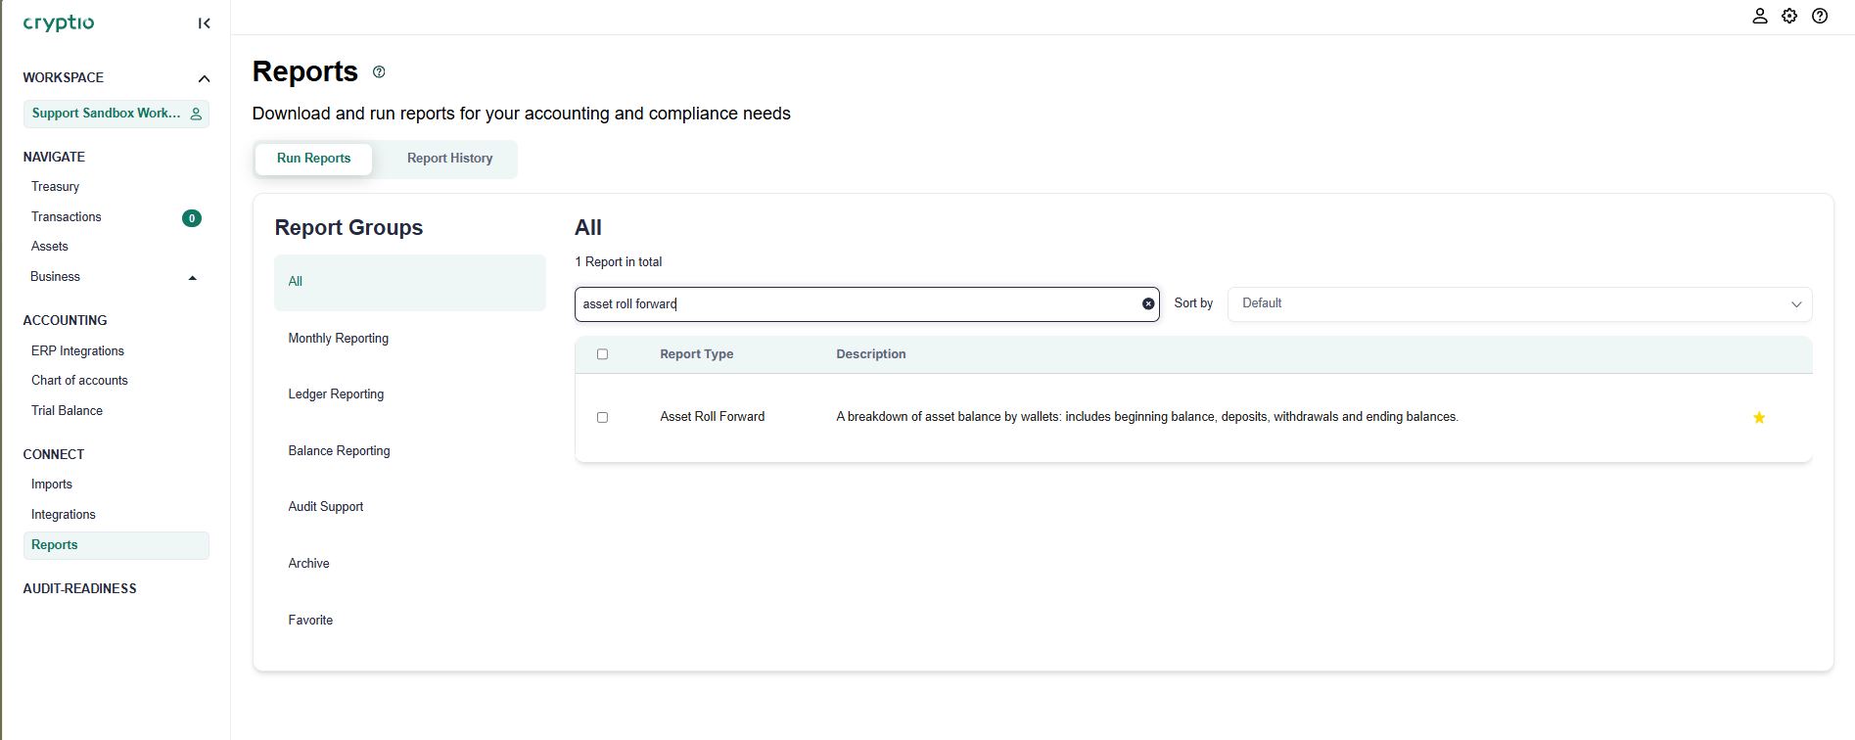Click the help question mark icon in header

(x=1820, y=16)
